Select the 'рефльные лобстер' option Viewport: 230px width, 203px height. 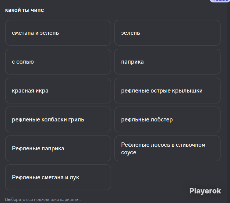167,119
